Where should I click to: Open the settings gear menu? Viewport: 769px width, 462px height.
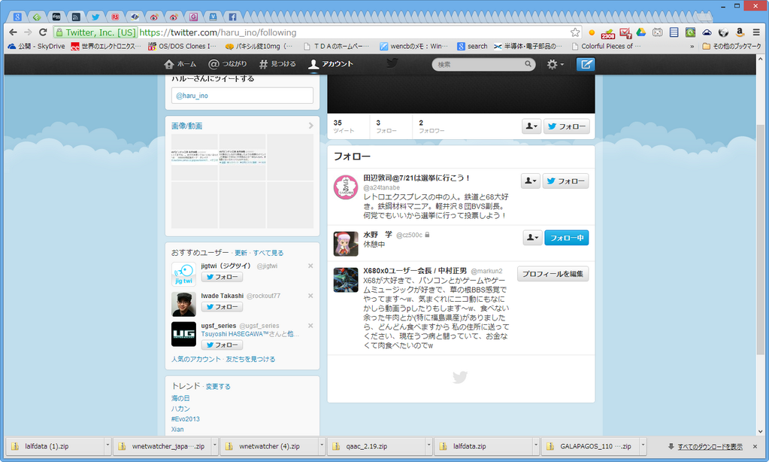[x=555, y=65]
